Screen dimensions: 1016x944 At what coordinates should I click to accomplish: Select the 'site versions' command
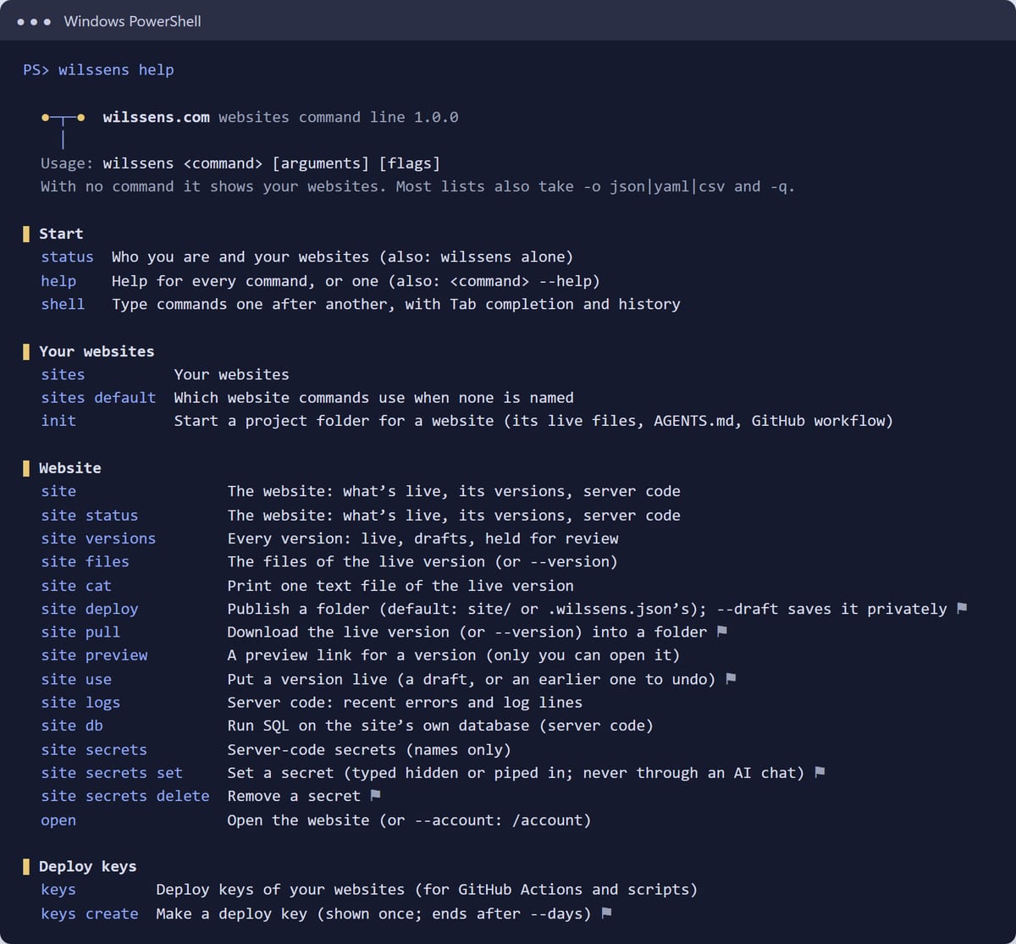click(x=98, y=538)
